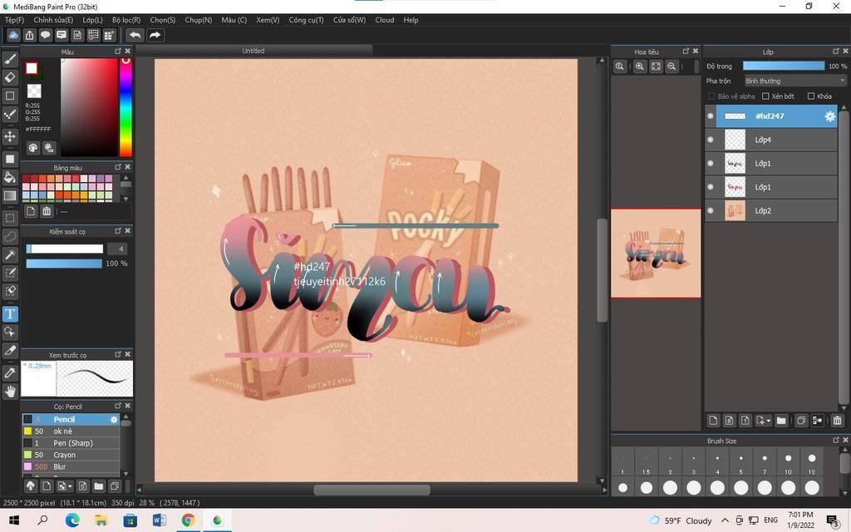851x532 pixels.
Task: Open the Pha trộn blend mode dropdown
Action: click(794, 81)
